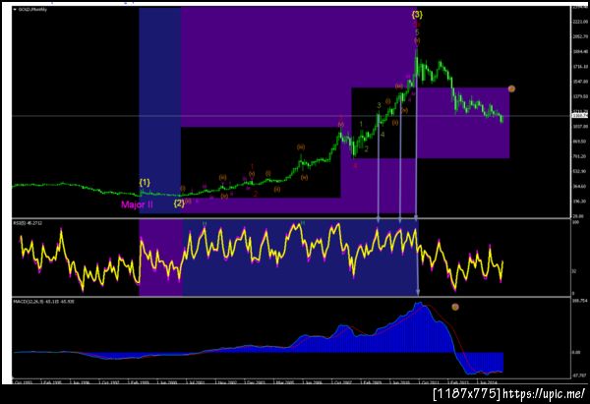Select the {2} wave label
Image resolution: width=590 pixels, height=404 pixels.
pyautogui.click(x=179, y=203)
